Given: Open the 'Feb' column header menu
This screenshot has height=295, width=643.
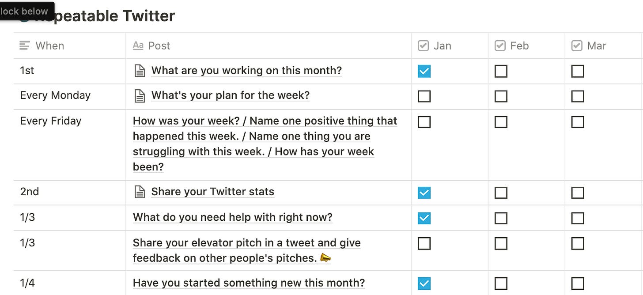Looking at the screenshot, I should 519,45.
